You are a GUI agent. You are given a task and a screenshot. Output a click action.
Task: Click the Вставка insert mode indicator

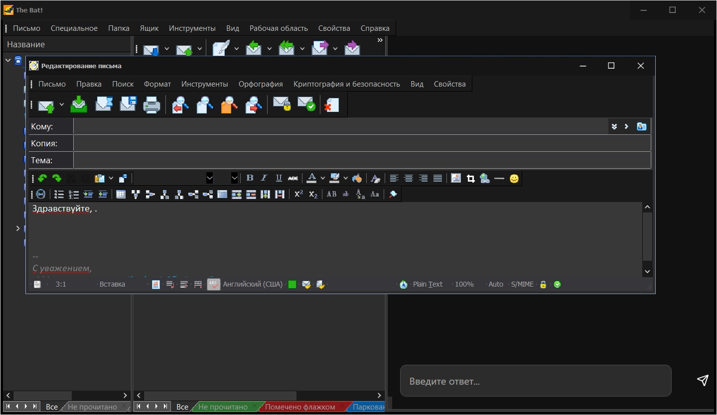point(112,284)
